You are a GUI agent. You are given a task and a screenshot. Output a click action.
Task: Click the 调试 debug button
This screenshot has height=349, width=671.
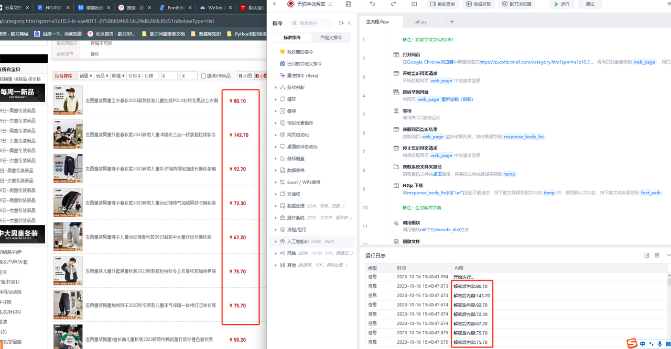pos(590,4)
